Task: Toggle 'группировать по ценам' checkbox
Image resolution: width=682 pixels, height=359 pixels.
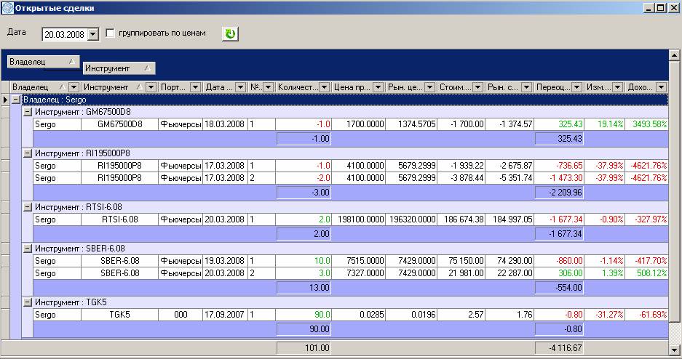Action: click(111, 33)
